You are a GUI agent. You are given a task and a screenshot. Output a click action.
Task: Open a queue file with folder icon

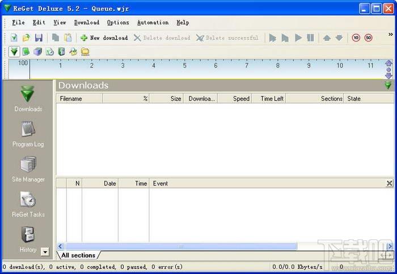click(26, 38)
